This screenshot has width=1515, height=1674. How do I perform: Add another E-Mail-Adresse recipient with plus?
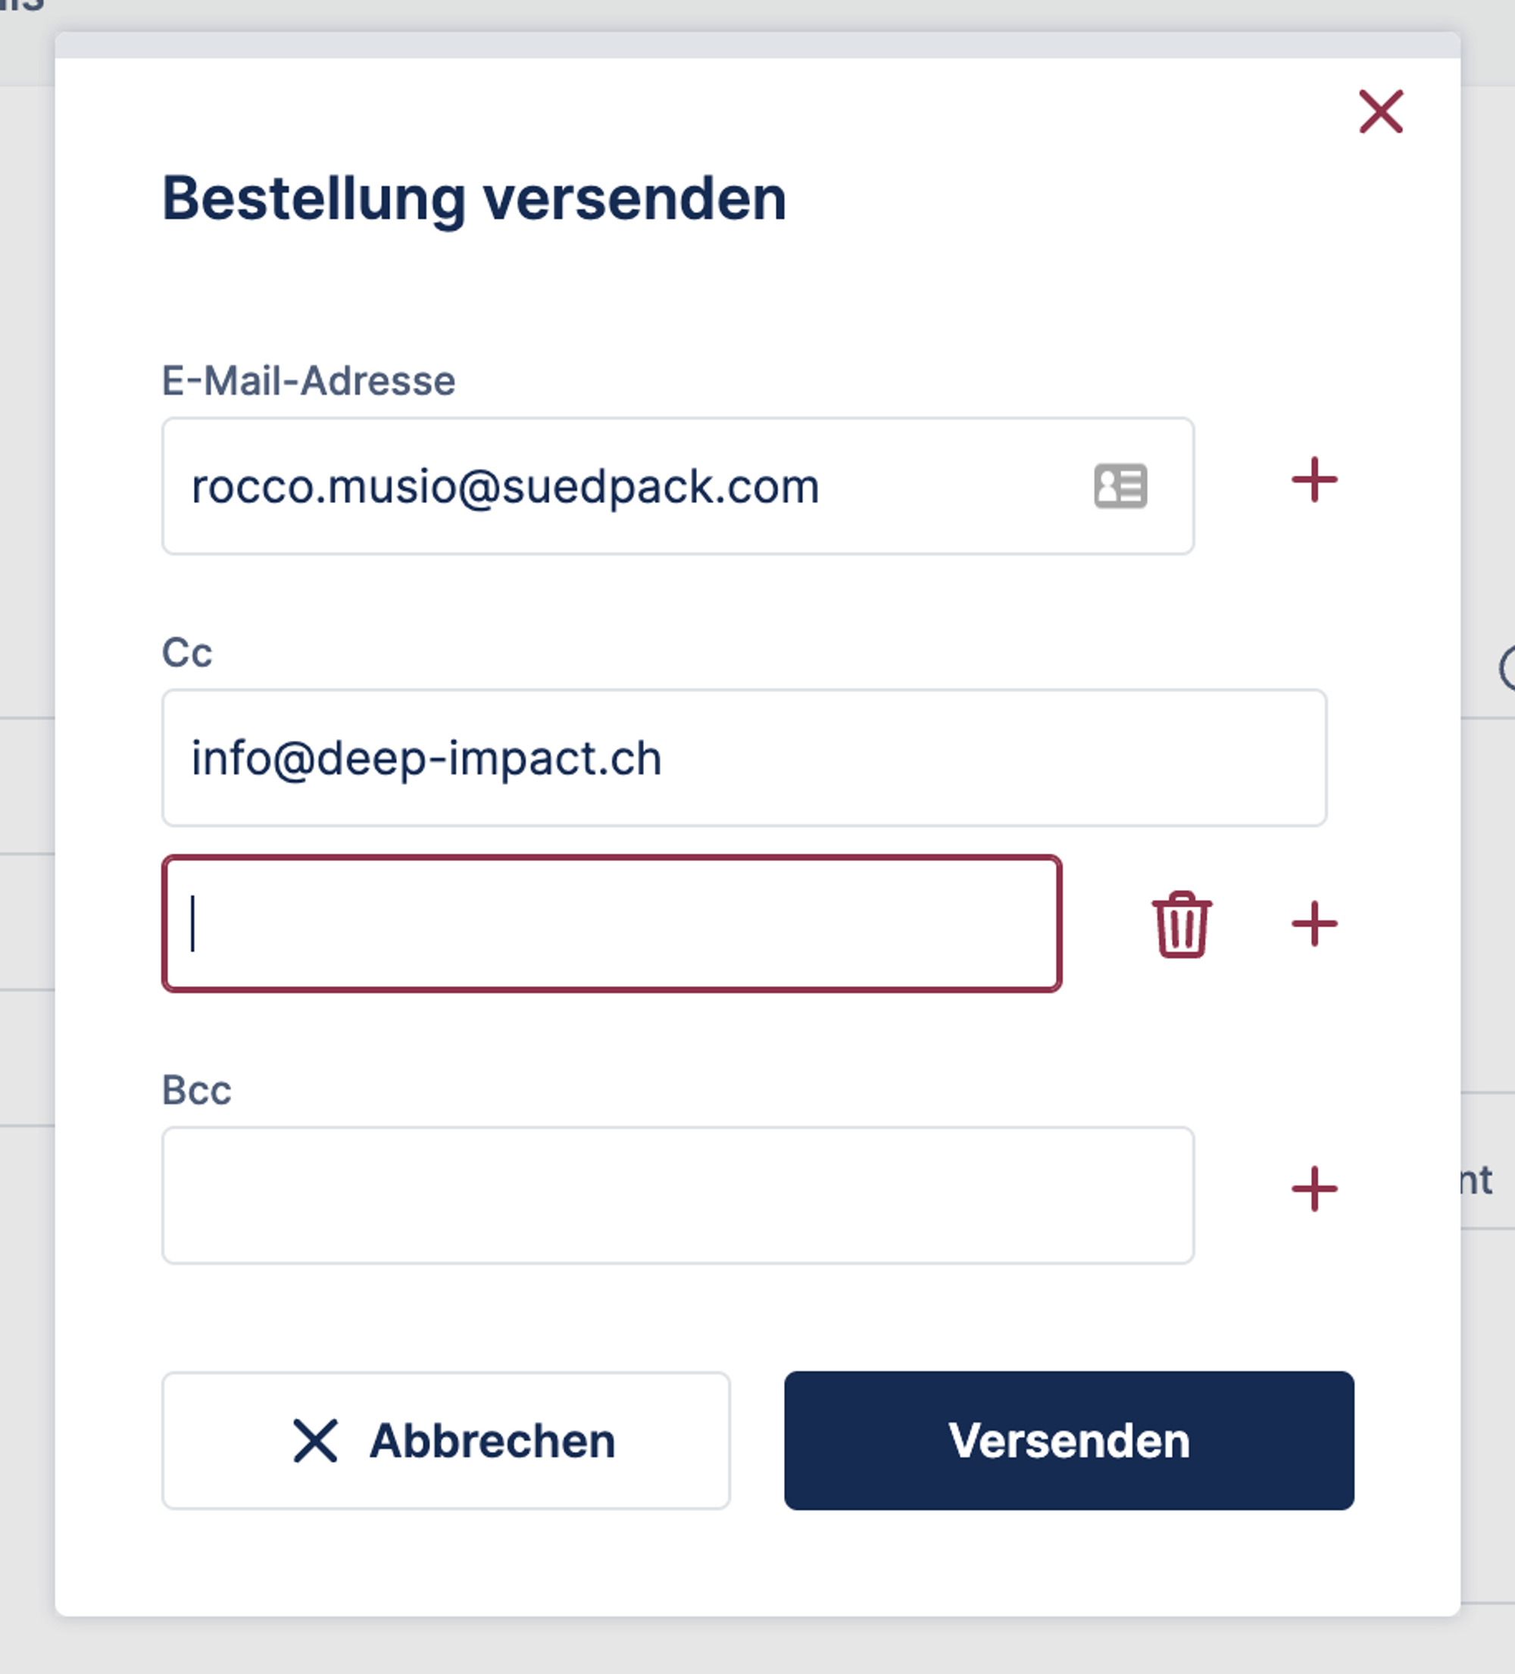click(1314, 480)
